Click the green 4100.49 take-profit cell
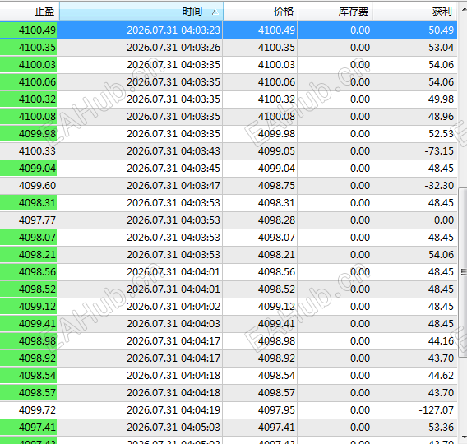The height and width of the screenshot is (444, 467). pos(29,30)
